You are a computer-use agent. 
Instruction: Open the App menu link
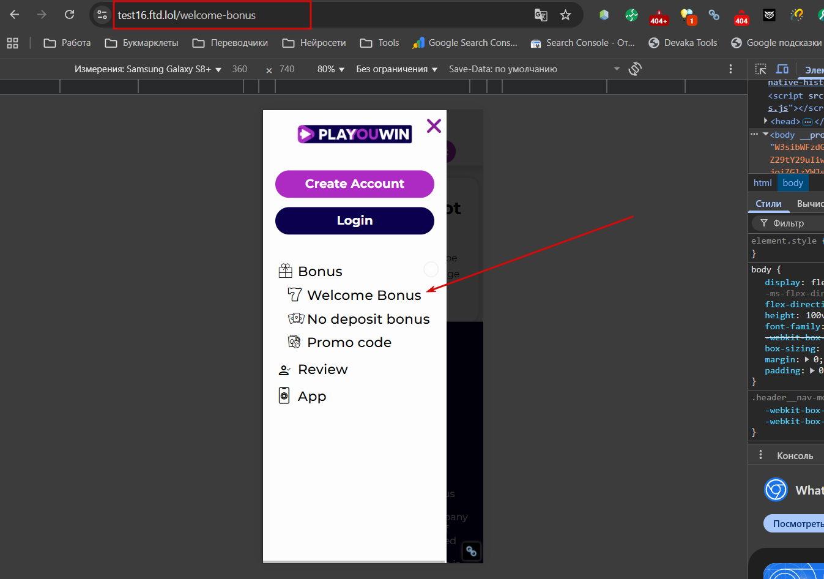pos(312,396)
